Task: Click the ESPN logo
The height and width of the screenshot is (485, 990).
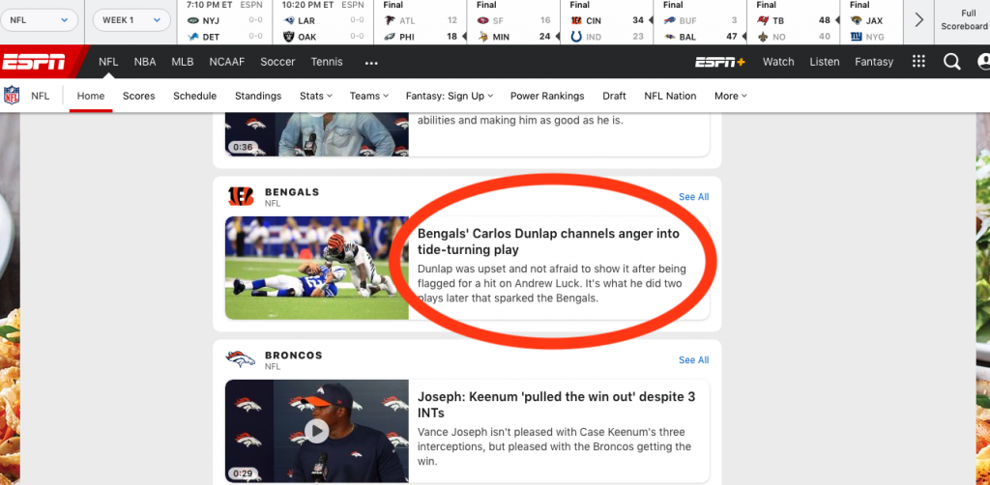Action: [x=34, y=62]
